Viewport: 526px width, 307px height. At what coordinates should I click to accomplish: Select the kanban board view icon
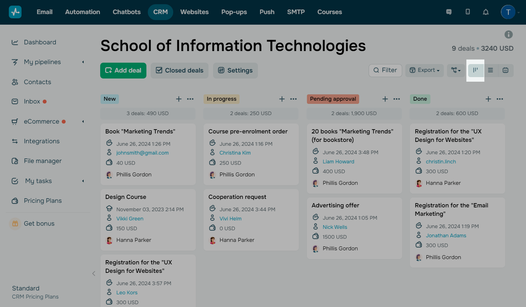click(475, 70)
